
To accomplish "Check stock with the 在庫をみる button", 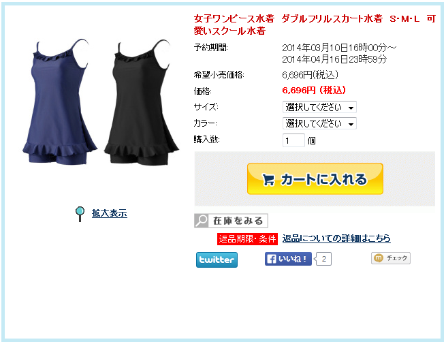I will pyautogui.click(x=232, y=221).
